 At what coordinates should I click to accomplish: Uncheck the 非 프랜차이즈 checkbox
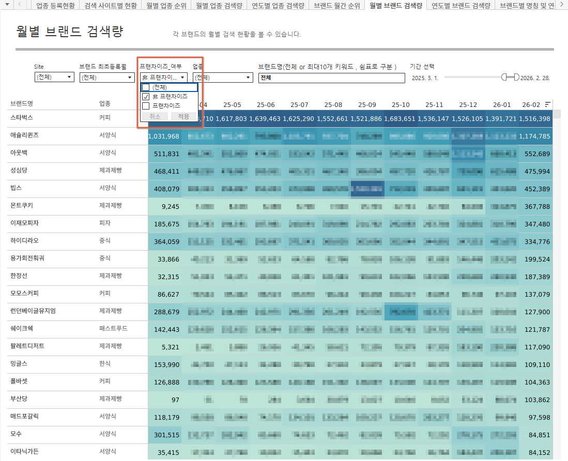click(146, 97)
